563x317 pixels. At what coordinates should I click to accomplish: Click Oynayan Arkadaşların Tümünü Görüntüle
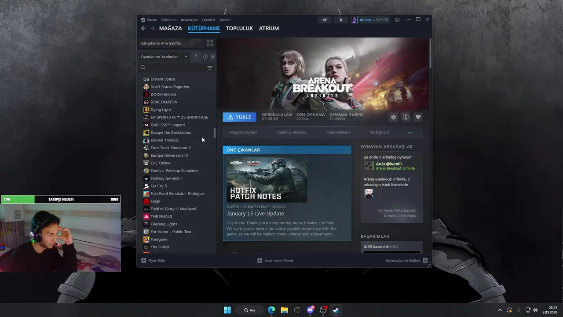coord(396,213)
